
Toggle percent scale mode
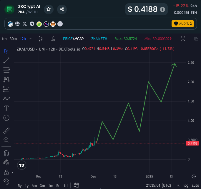178,185
